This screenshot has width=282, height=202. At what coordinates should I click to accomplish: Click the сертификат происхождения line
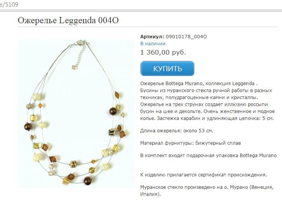[204, 175]
